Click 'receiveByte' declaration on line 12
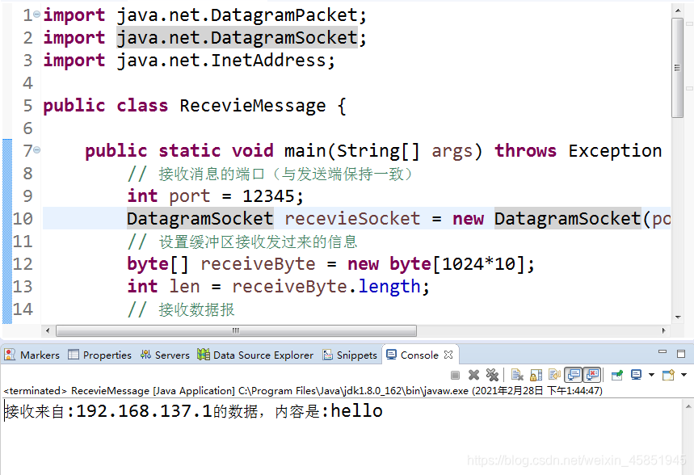This screenshot has height=475, width=694. click(x=258, y=264)
